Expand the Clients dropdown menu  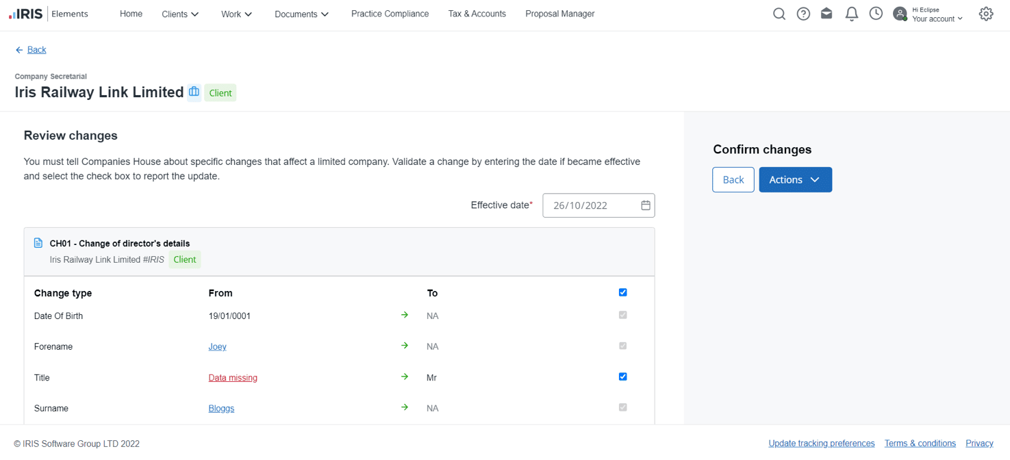(x=180, y=14)
